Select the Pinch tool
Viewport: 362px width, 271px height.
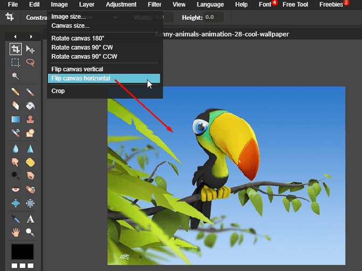click(x=30, y=203)
